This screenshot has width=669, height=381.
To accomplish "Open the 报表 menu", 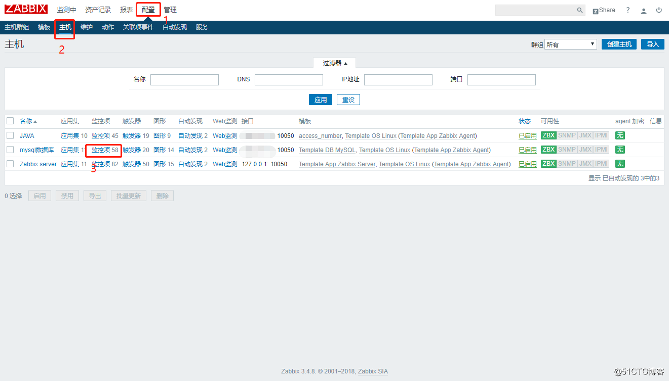I will 127,10.
